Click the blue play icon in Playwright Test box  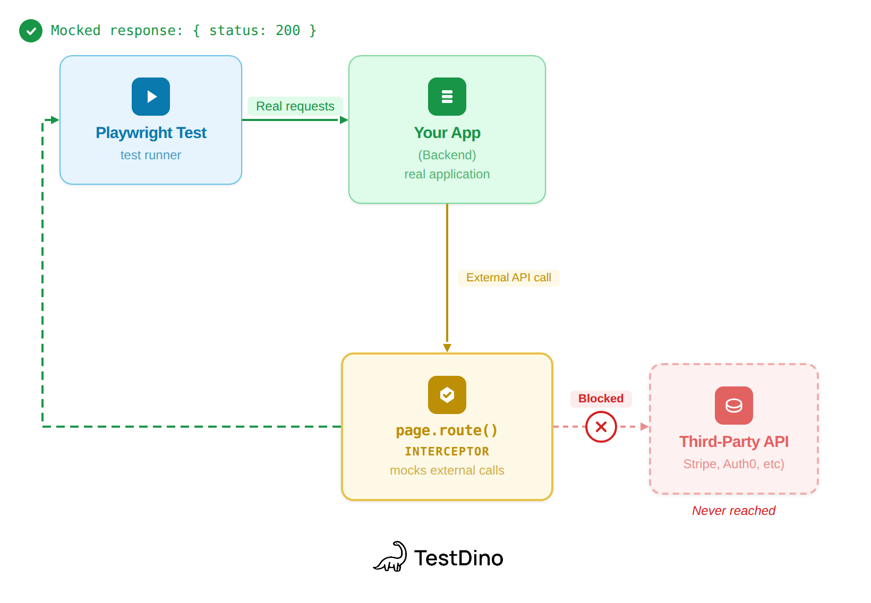(150, 97)
